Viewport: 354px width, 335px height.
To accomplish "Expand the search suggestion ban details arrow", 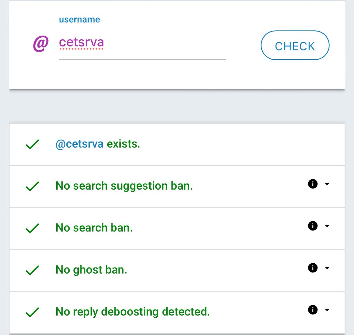I will (327, 184).
